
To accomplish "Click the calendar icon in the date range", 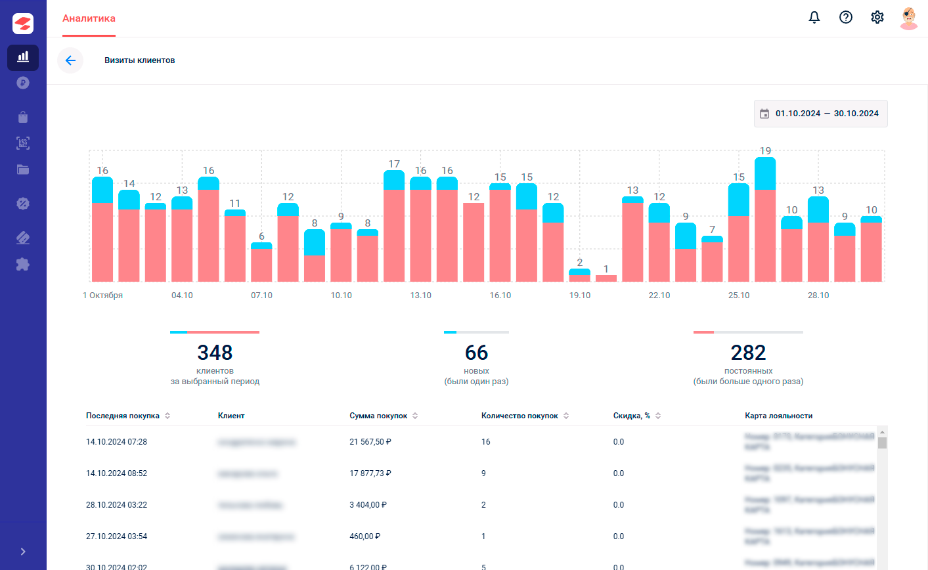I will click(764, 114).
